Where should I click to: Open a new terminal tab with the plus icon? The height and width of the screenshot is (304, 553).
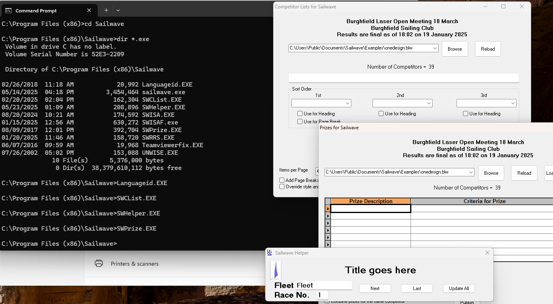[106, 10]
